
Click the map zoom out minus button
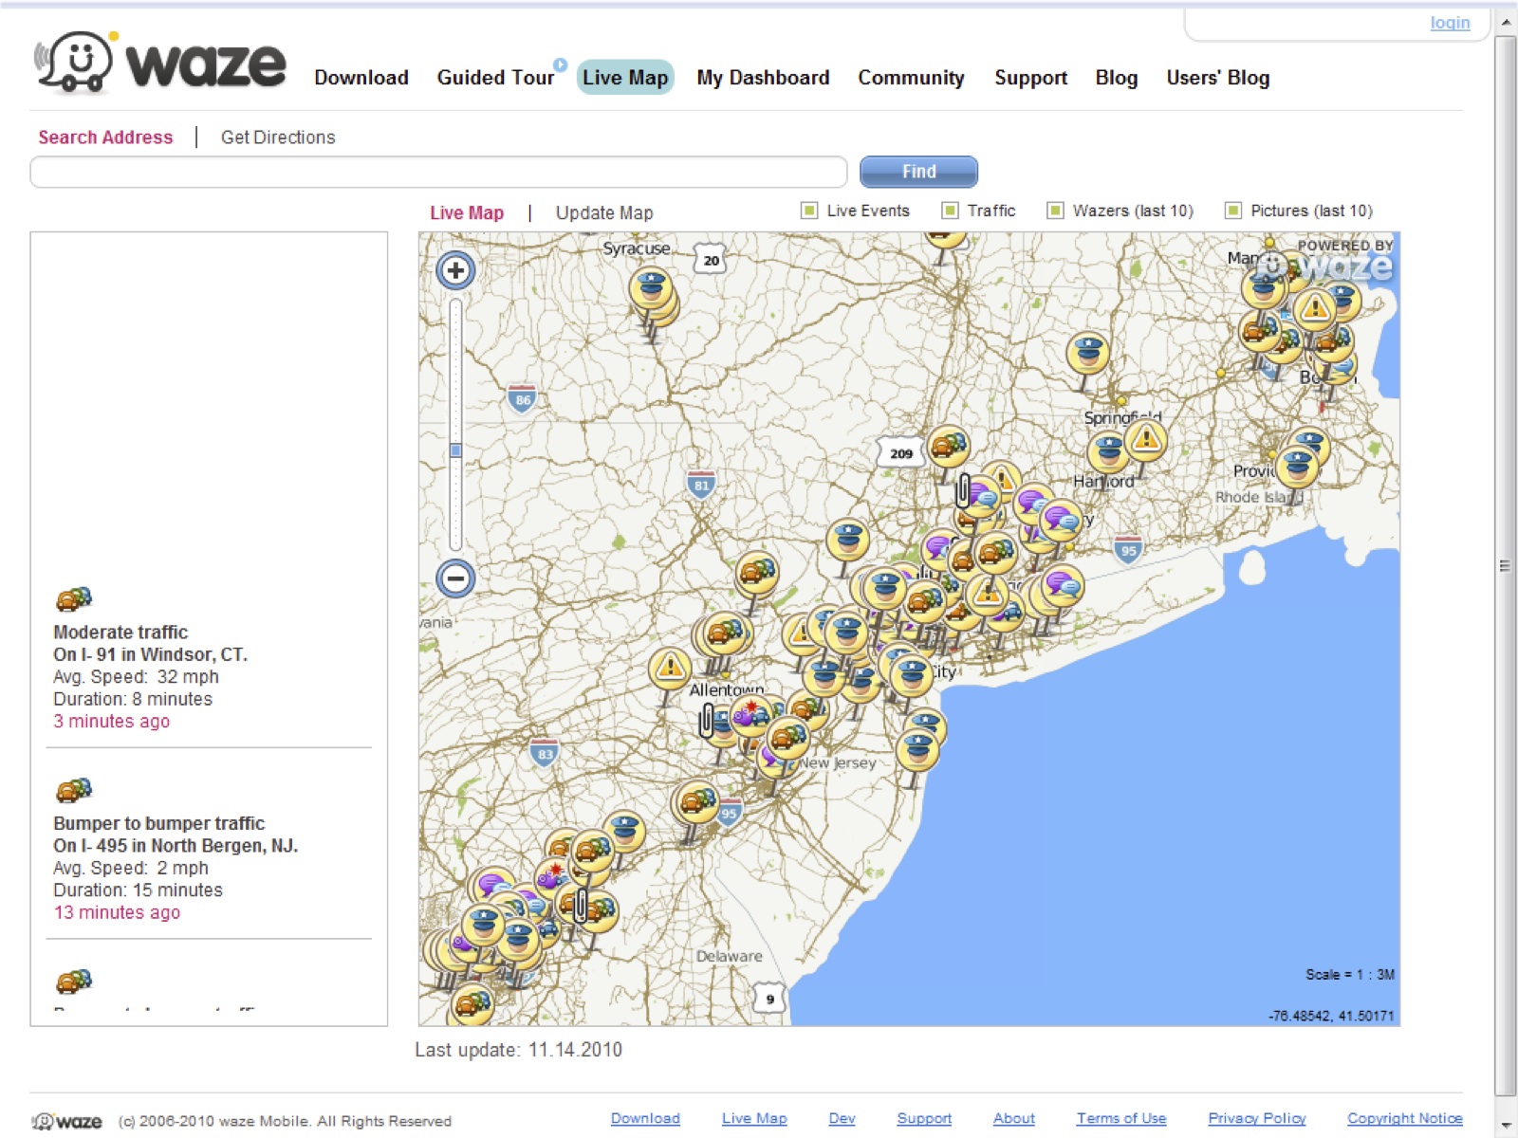(x=455, y=578)
